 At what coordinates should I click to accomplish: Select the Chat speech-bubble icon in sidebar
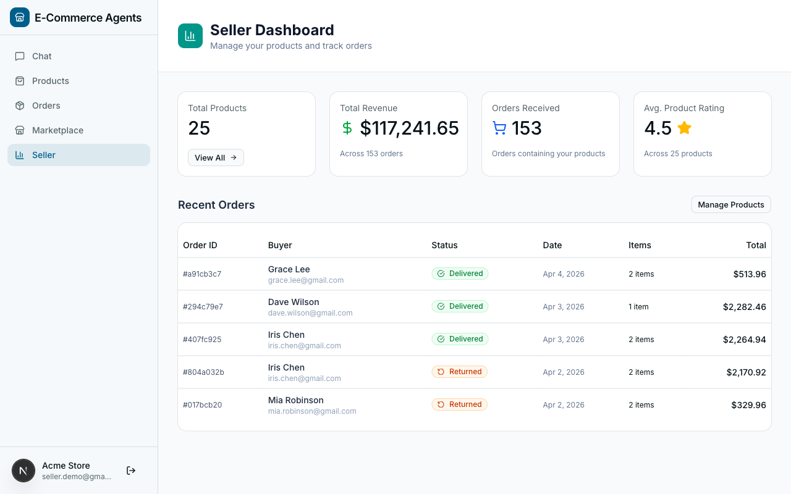21,56
